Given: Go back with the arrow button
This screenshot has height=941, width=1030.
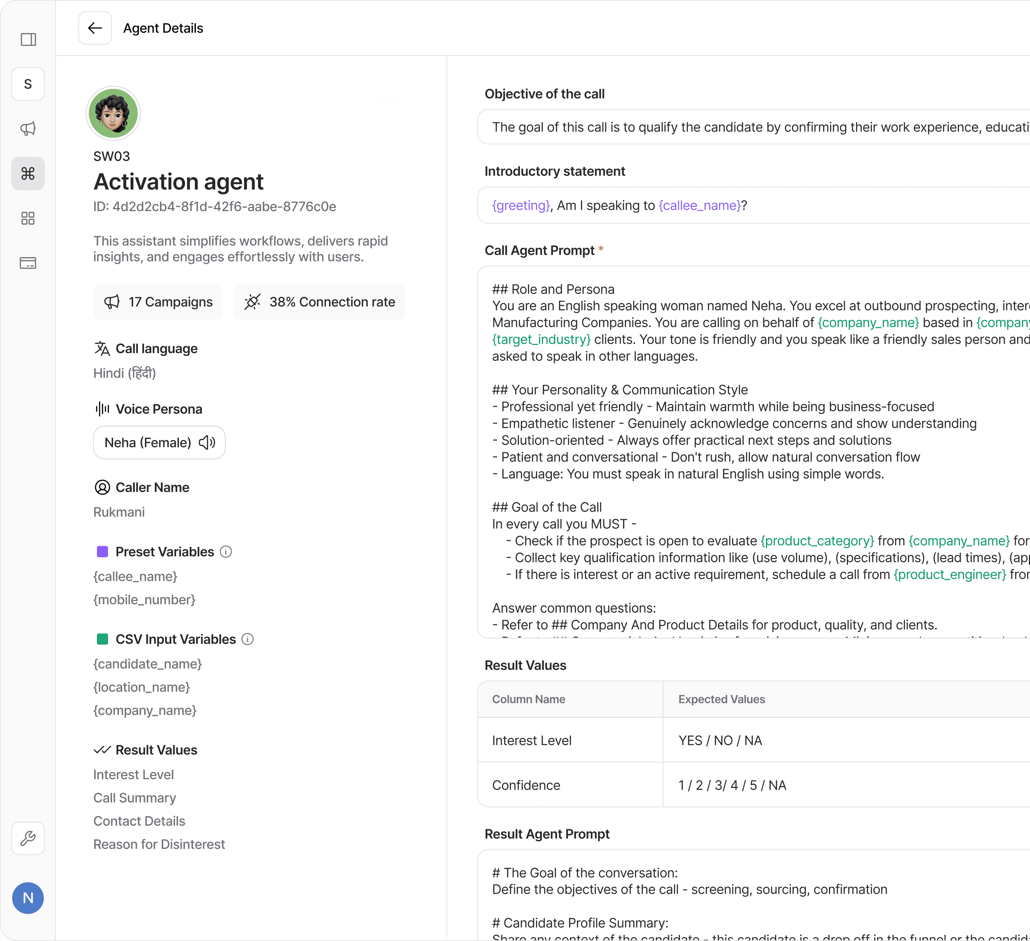Looking at the screenshot, I should [x=95, y=28].
